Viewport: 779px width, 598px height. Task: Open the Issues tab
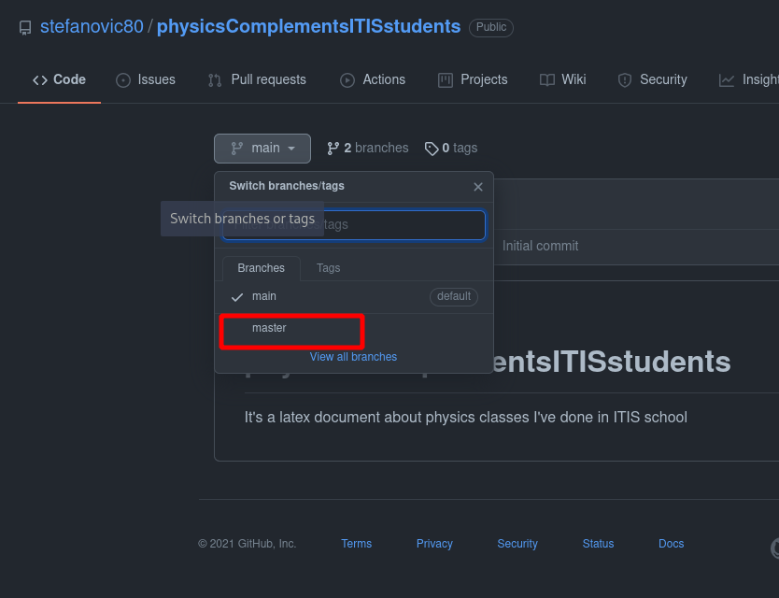point(146,79)
